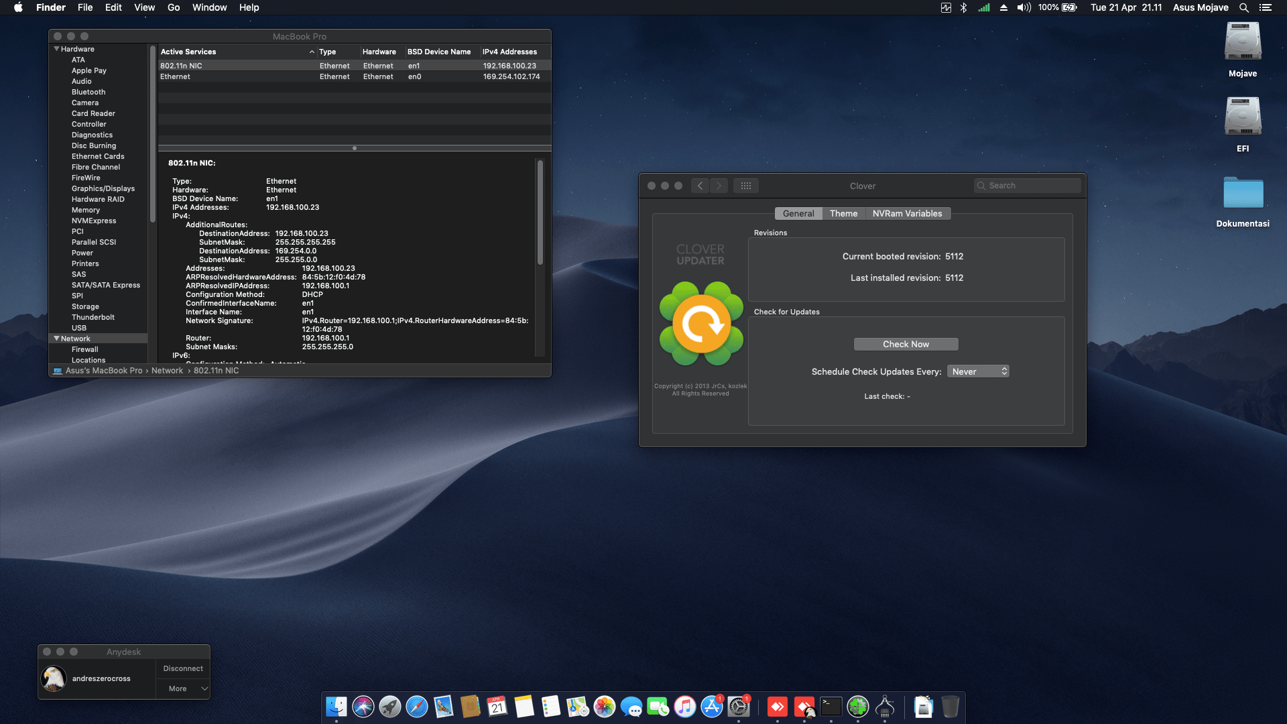Viewport: 1287px width, 724px height.
Task: Open Launchpad rocket icon in dock
Action: click(x=390, y=707)
